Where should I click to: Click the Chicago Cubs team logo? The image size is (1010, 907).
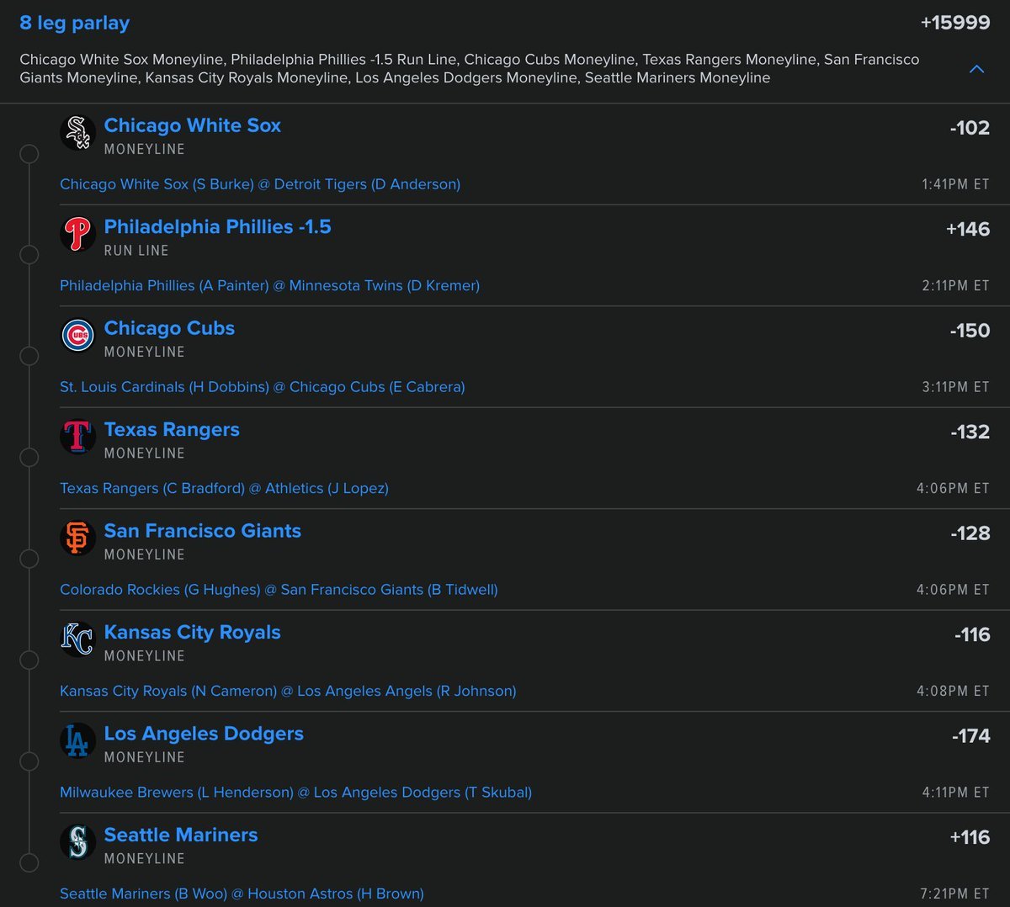point(77,336)
